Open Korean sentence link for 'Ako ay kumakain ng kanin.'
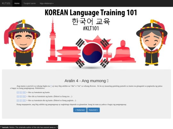 [21, 92]
